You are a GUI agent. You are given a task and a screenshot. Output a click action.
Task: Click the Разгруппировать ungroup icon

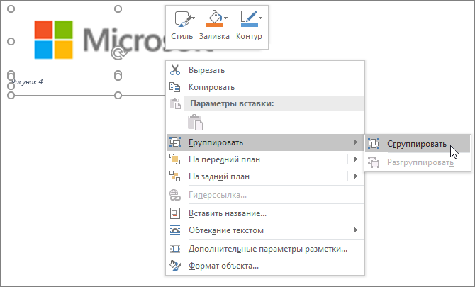click(374, 162)
